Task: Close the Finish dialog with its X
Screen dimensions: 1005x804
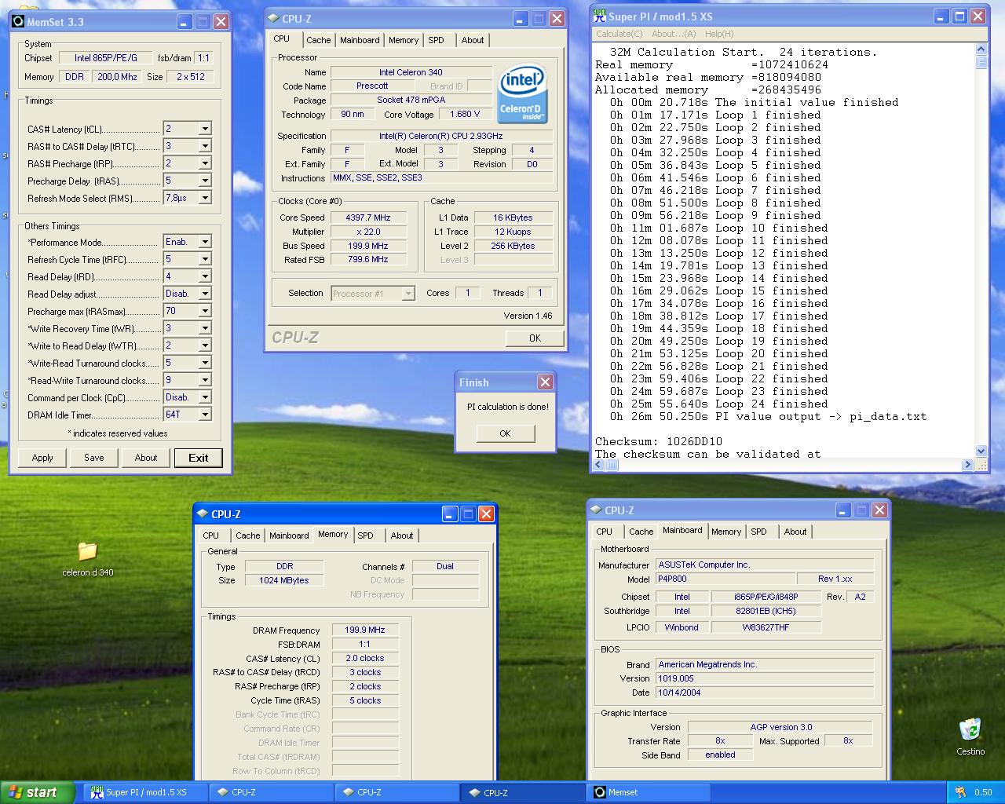Action: pyautogui.click(x=545, y=382)
